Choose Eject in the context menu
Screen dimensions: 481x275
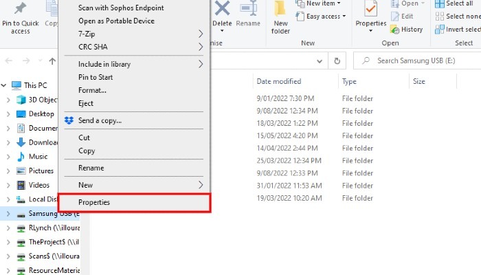tap(134, 103)
